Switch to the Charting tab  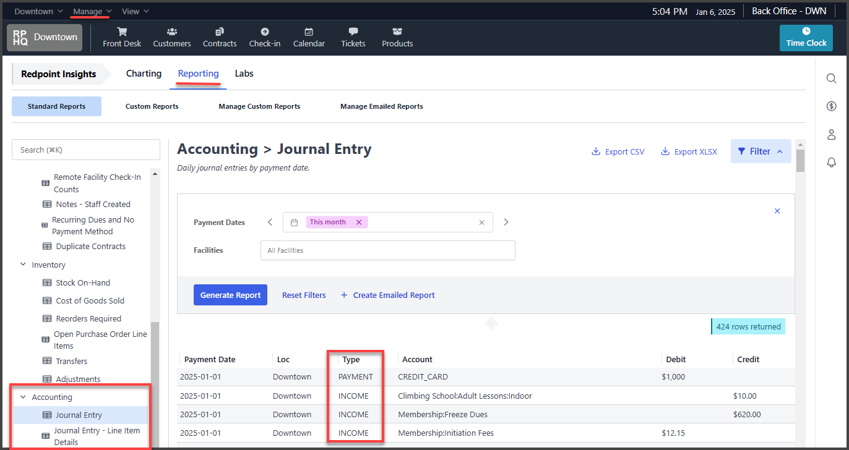click(144, 74)
